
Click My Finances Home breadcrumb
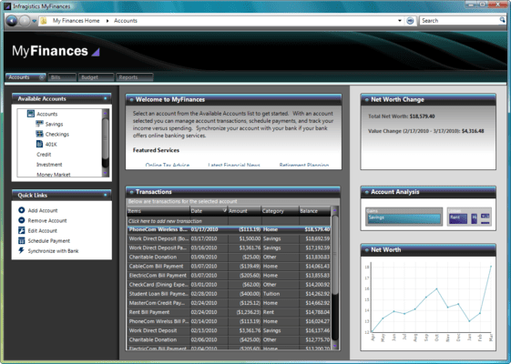pyautogui.click(x=76, y=21)
